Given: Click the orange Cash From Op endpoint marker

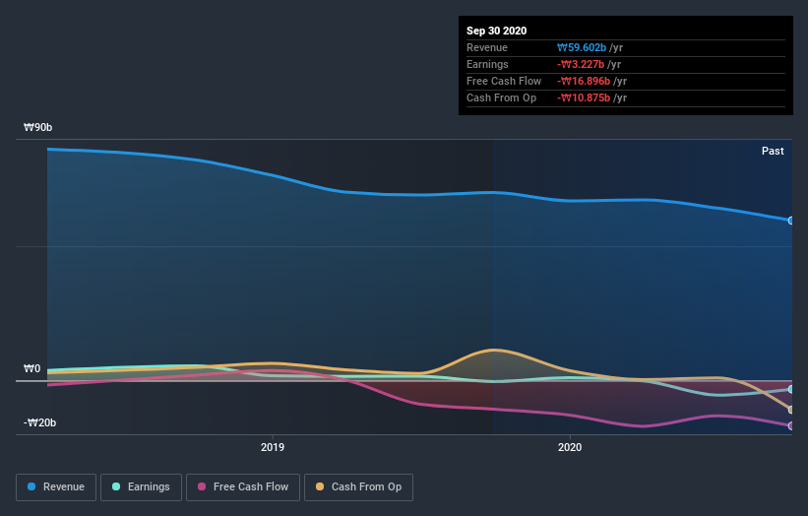Looking at the screenshot, I should pyautogui.click(x=790, y=410).
